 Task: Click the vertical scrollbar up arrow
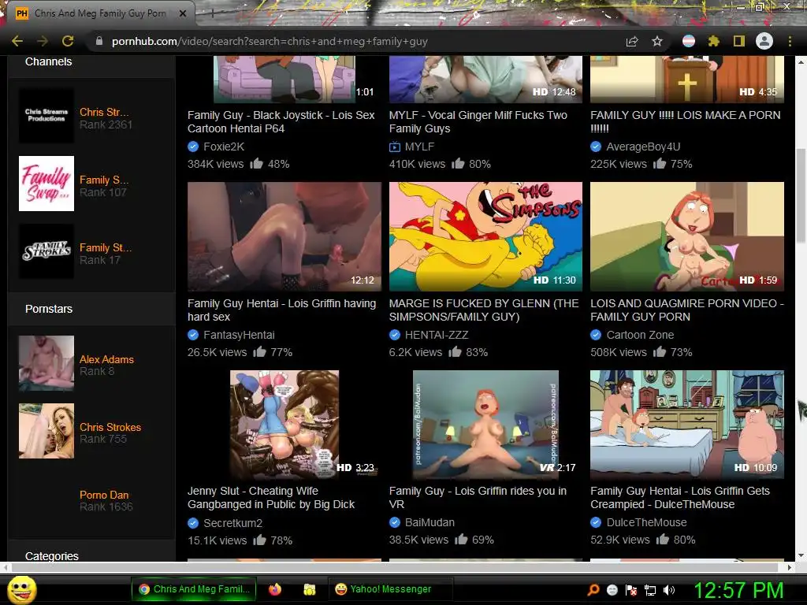coord(801,61)
